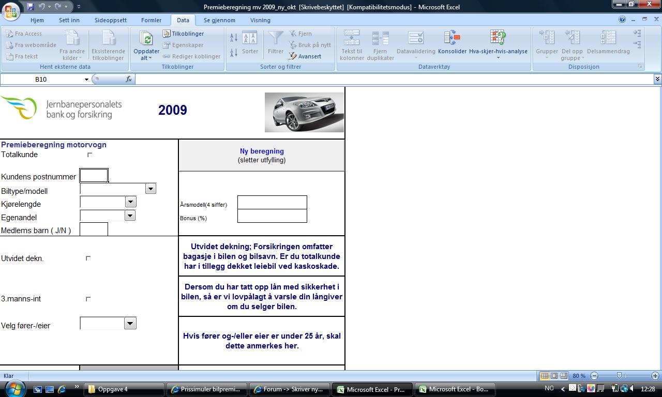Open Disposisjon group dialog launcher
Screen dimensions: 662x397
640,67
